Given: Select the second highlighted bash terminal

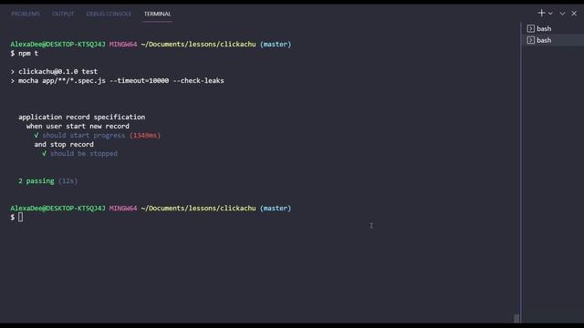Looking at the screenshot, I should 553,40.
